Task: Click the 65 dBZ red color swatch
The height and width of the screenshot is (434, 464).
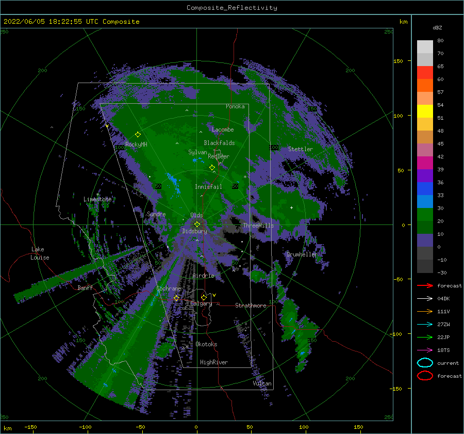Action: [425, 73]
